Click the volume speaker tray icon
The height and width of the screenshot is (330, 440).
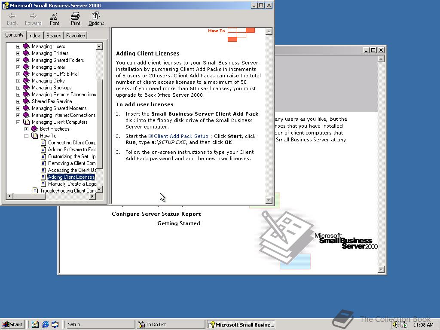395,325
